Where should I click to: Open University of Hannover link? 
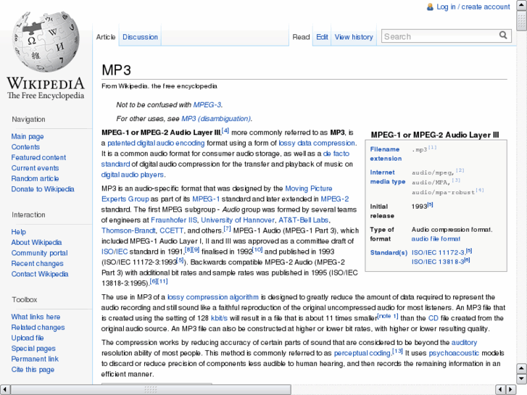(238, 220)
